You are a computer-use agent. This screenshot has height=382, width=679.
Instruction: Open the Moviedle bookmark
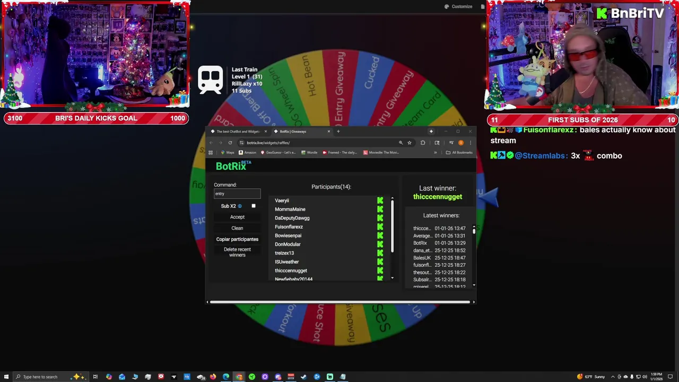click(381, 153)
